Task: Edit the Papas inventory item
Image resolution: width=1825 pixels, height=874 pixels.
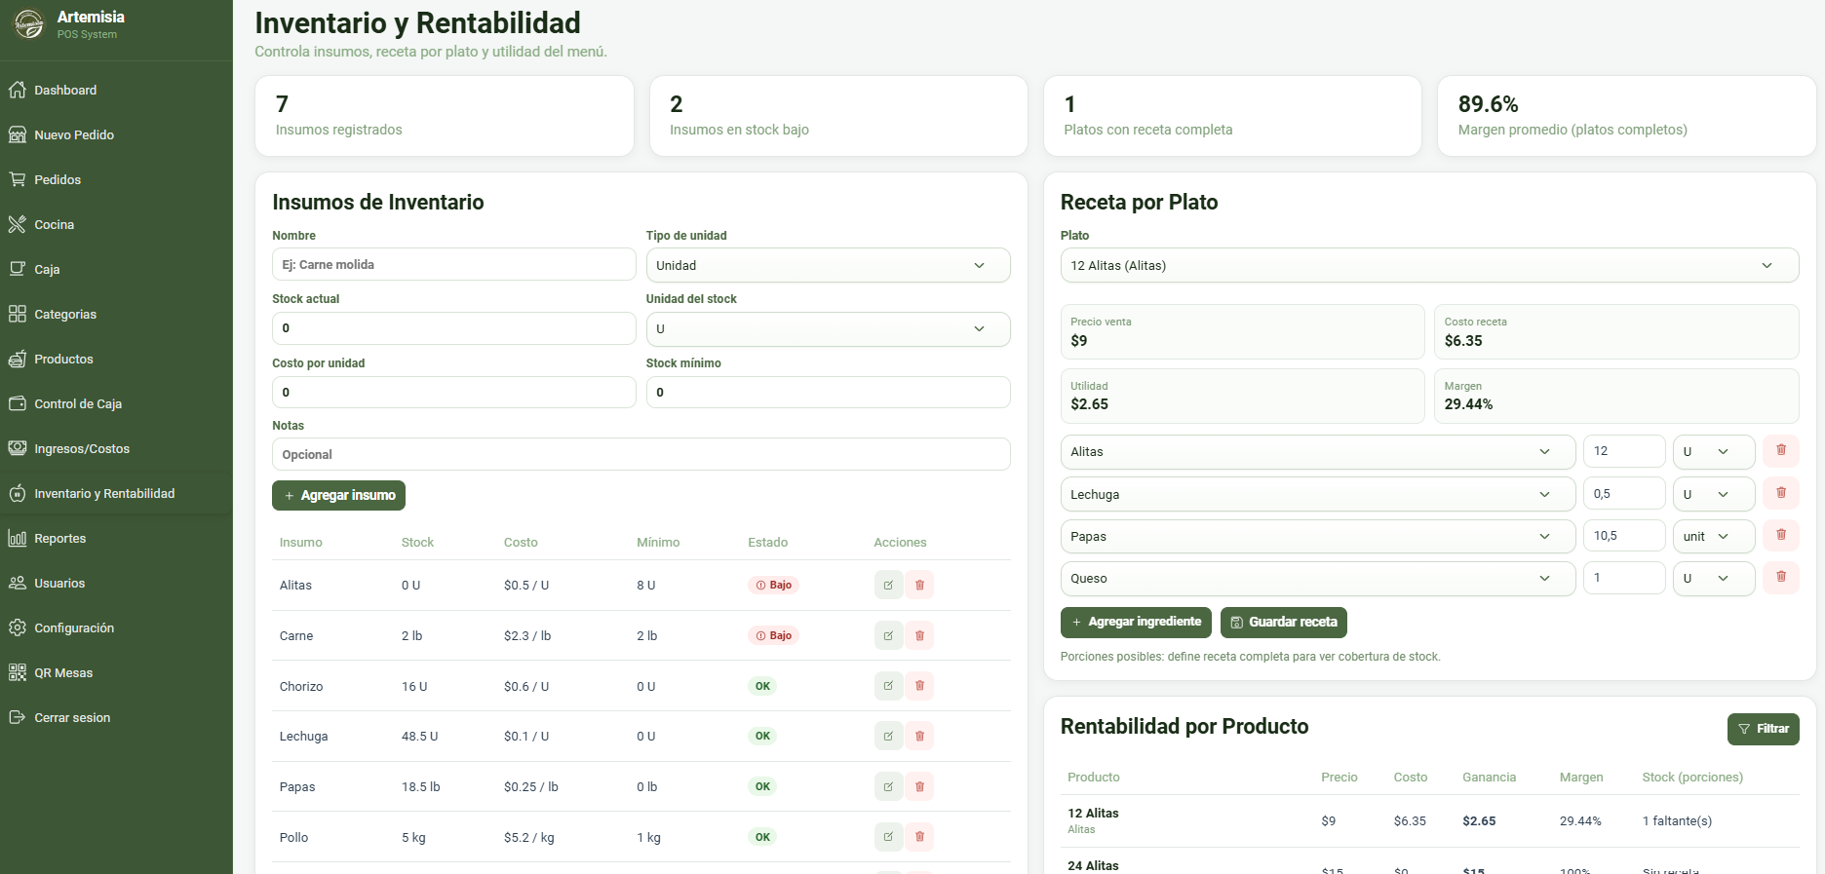Action: pos(888,786)
